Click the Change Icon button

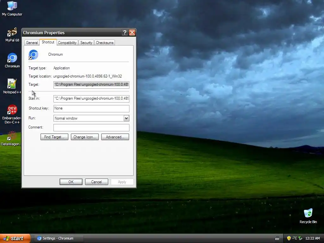(85, 137)
